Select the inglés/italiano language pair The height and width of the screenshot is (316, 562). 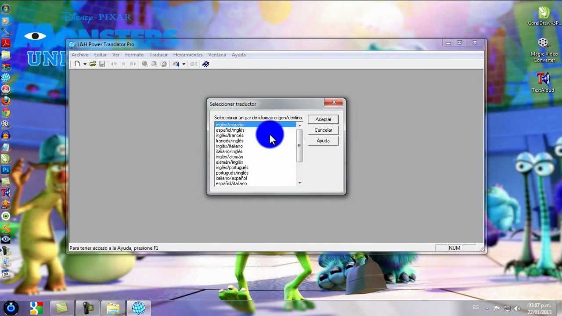coord(256,146)
